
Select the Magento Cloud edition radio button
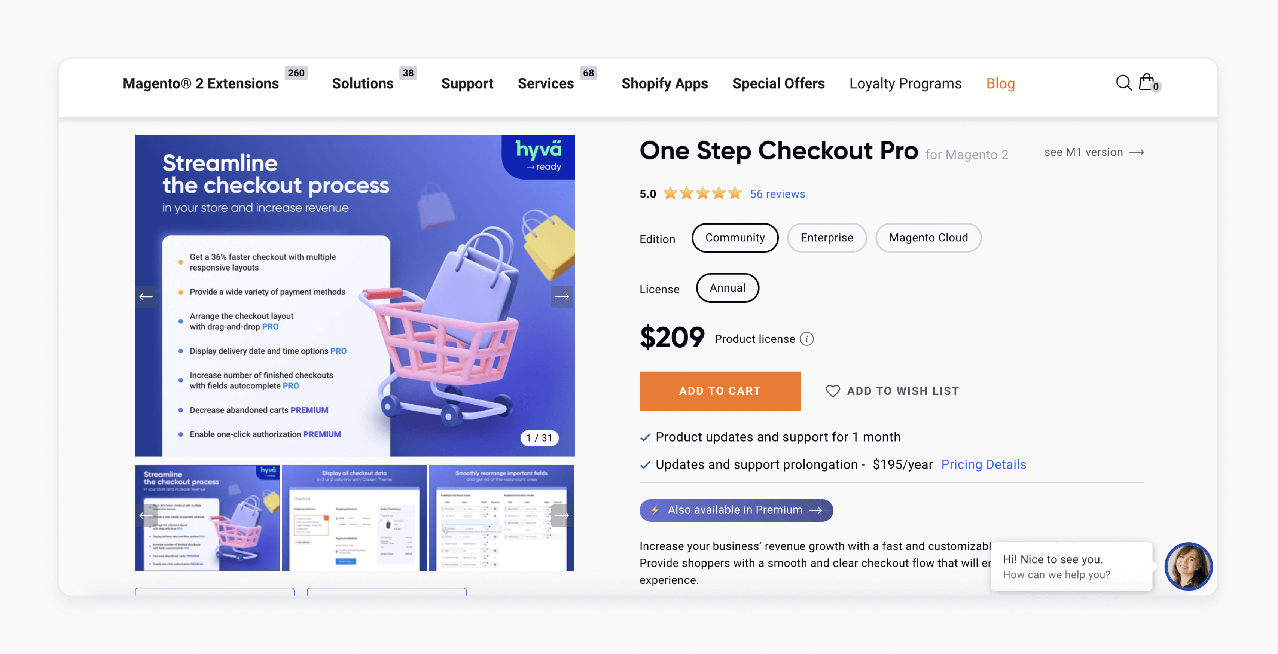point(928,237)
